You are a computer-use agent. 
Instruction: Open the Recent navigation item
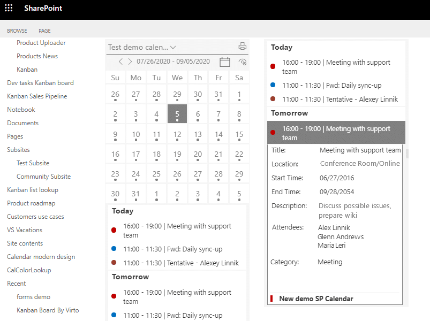(x=17, y=284)
